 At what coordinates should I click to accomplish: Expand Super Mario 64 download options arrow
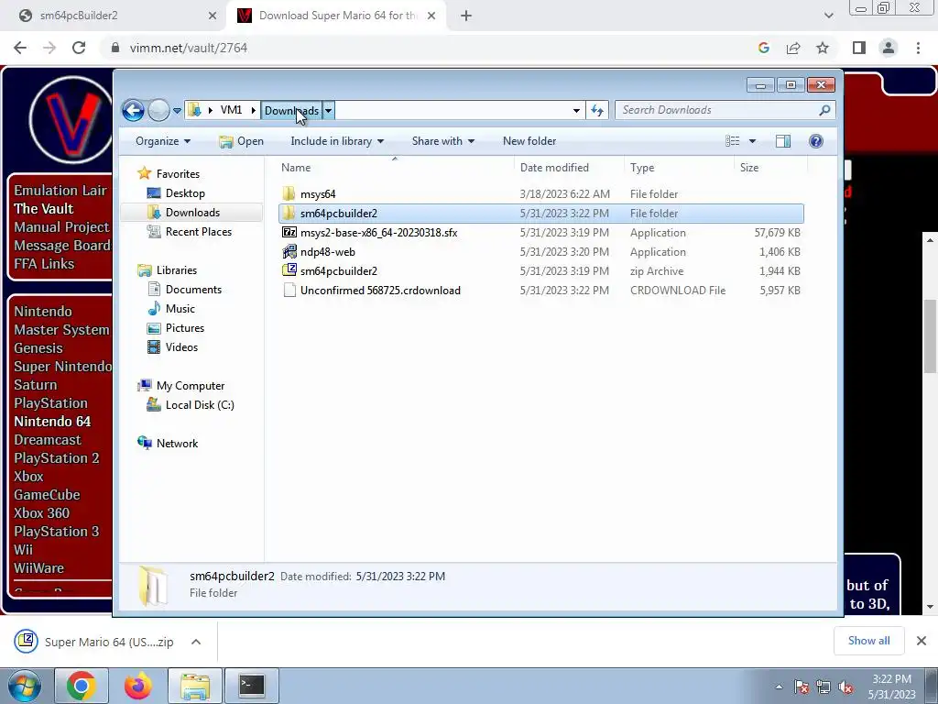pos(196,642)
